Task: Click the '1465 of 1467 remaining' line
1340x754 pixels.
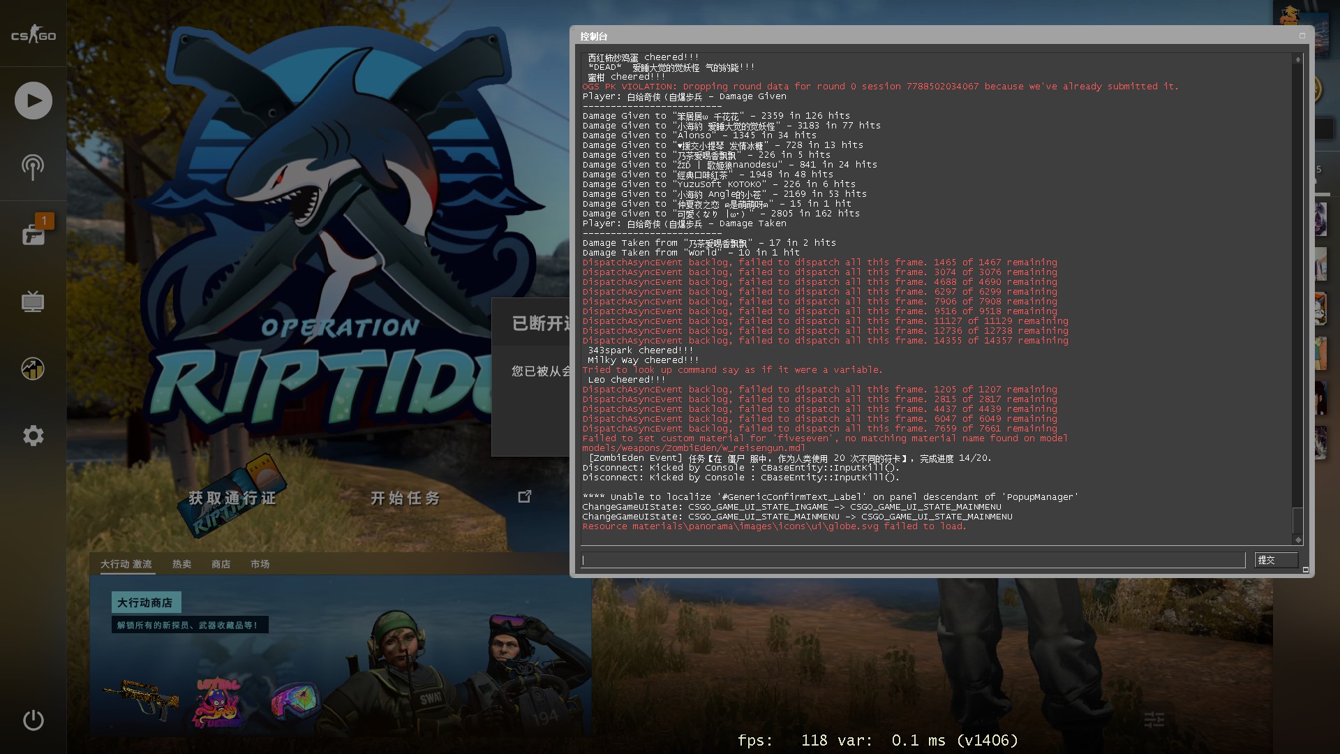Action: click(819, 263)
